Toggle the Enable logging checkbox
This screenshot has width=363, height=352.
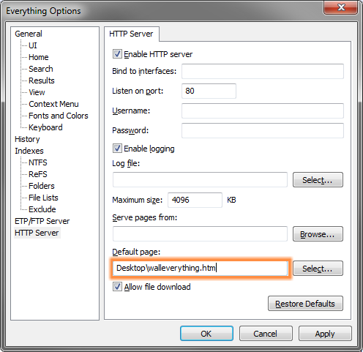[x=117, y=149]
